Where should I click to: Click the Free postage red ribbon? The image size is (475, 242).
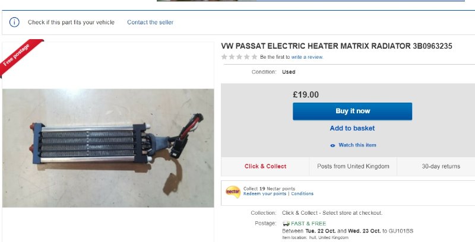[21, 56]
